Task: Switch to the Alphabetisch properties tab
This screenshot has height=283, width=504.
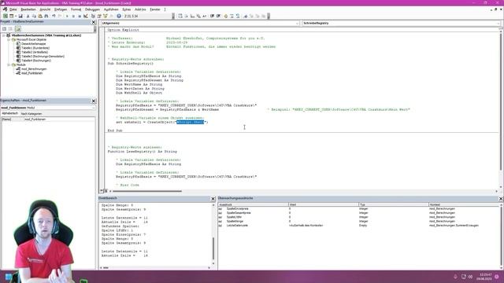Action: point(10,113)
